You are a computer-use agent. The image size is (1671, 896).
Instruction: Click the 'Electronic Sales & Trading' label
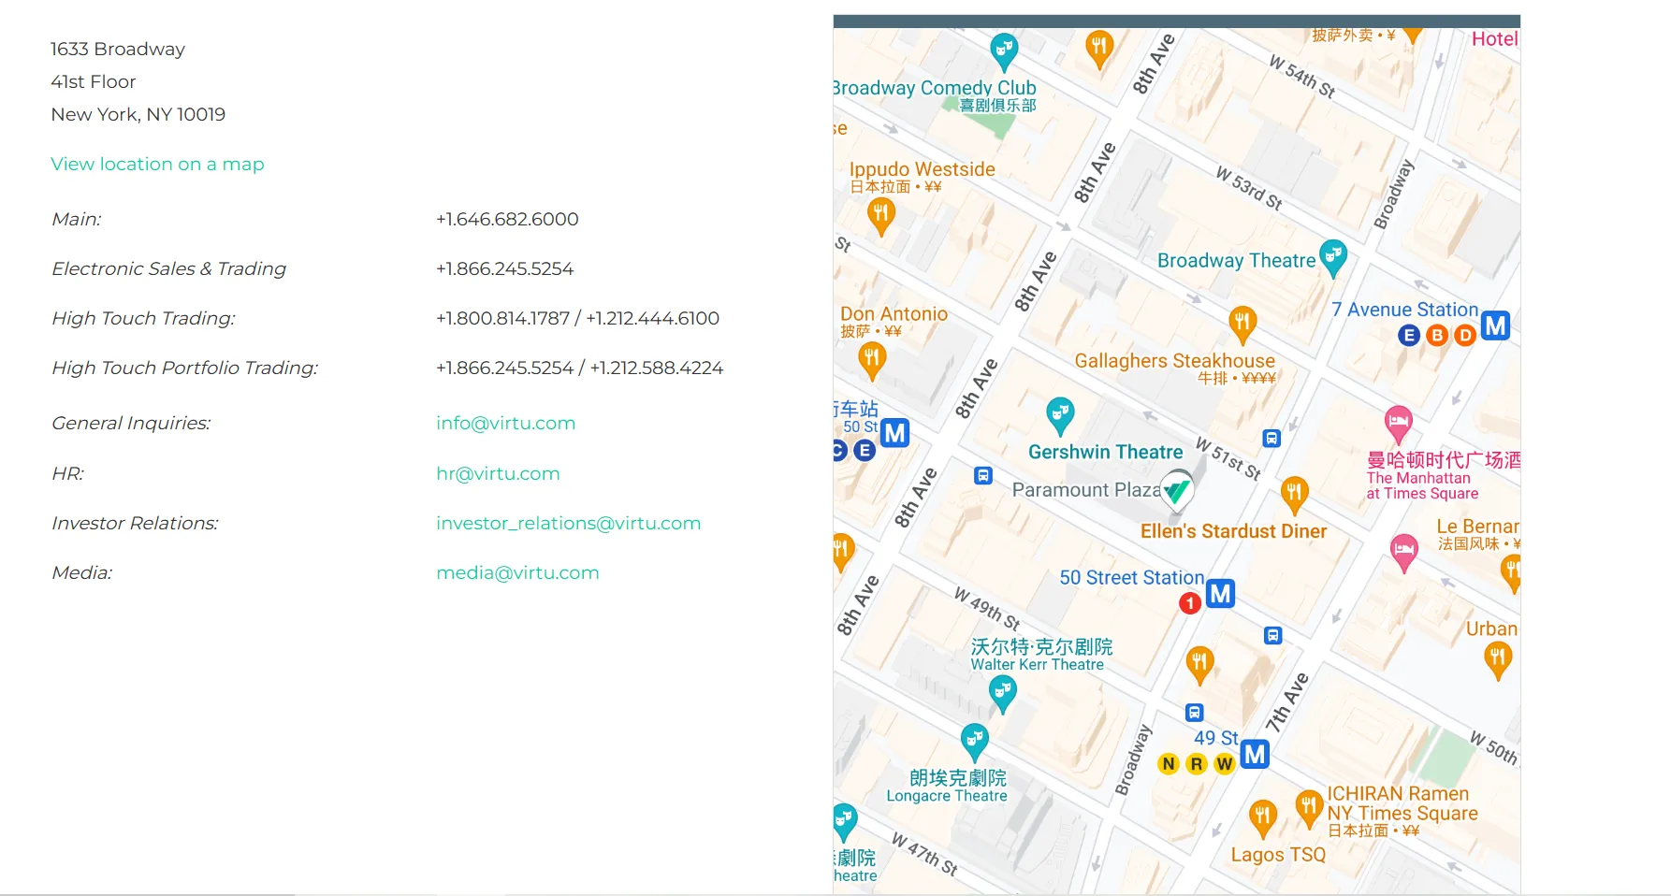[x=168, y=268]
